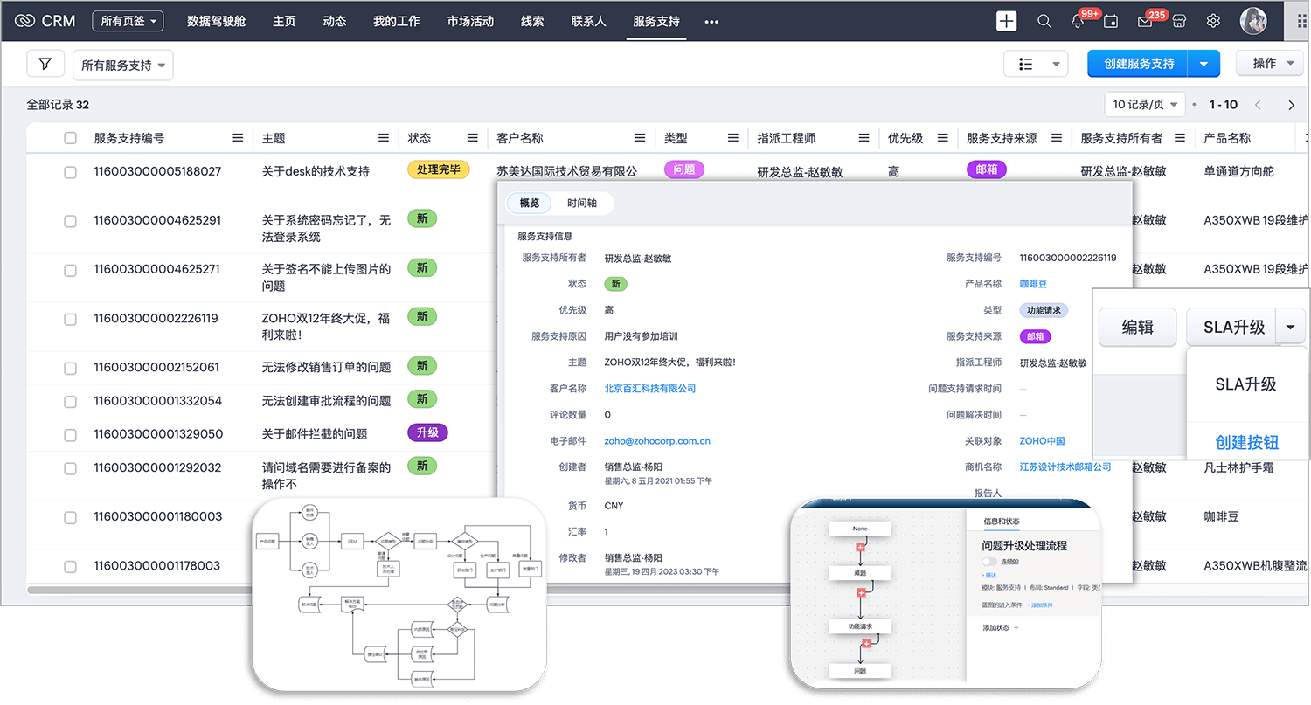Check record 116003000002226119
The width and height of the screenshot is (1311, 705).
click(x=70, y=319)
